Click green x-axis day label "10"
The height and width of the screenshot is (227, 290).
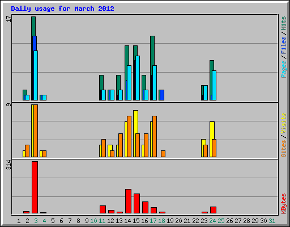pos(93,221)
